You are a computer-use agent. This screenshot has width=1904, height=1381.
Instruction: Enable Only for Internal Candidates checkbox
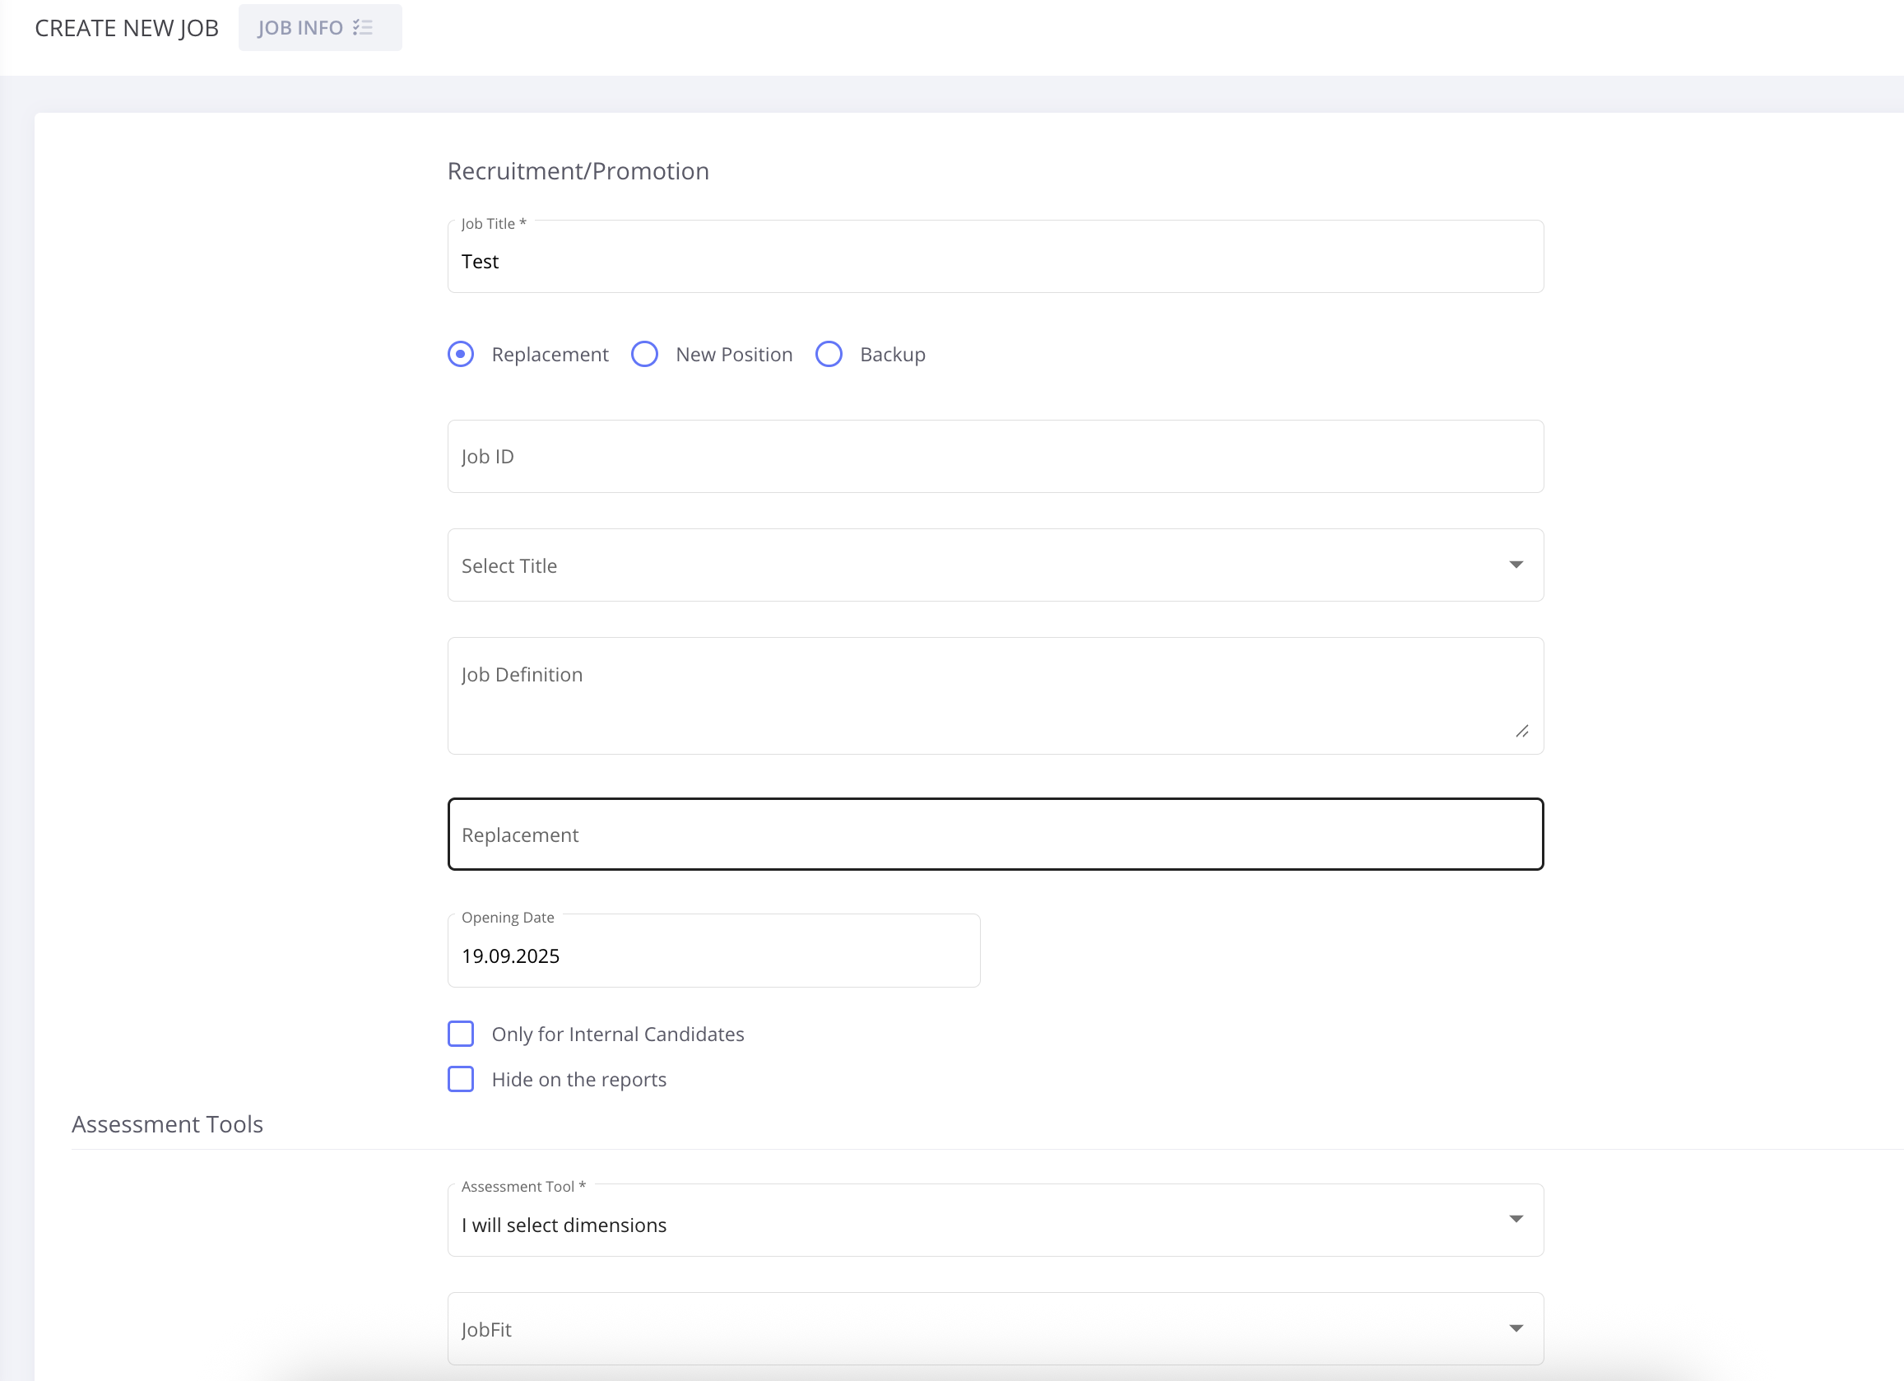[461, 1034]
